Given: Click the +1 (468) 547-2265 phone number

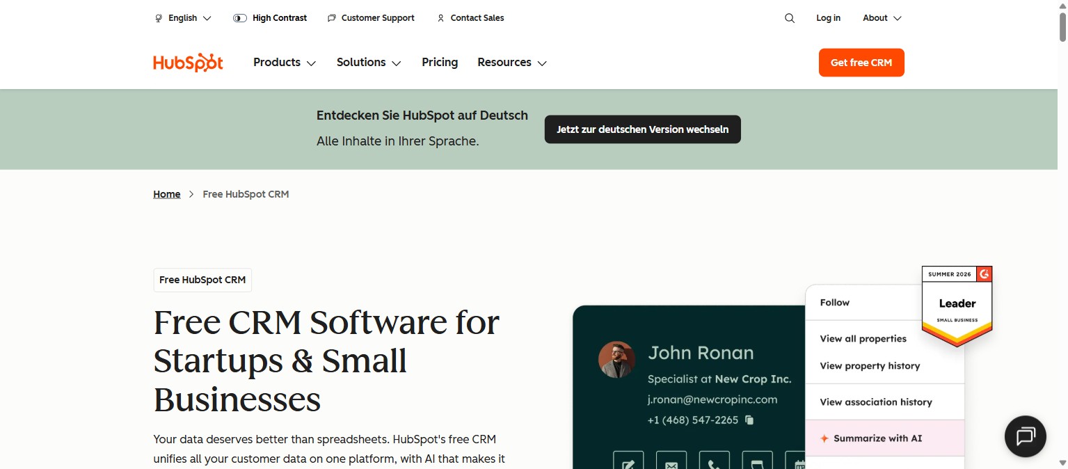Looking at the screenshot, I should point(693,420).
